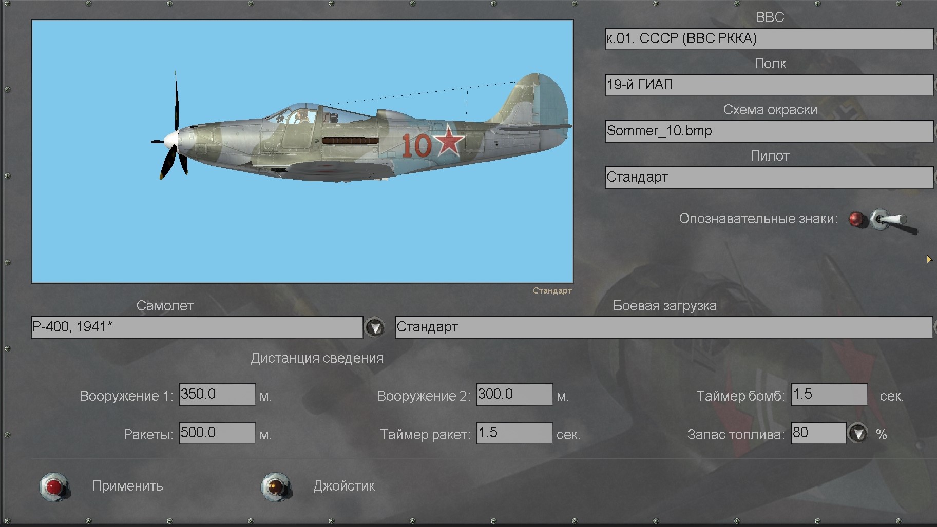Click the Запас топлива field showing 80
Image resolution: width=937 pixels, height=527 pixels.
[818, 433]
